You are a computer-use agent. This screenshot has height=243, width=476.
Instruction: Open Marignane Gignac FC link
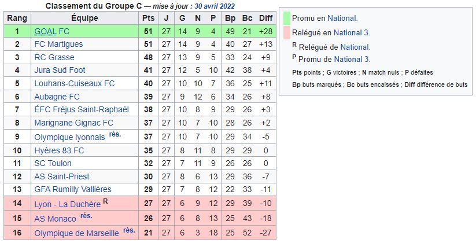(x=73, y=123)
